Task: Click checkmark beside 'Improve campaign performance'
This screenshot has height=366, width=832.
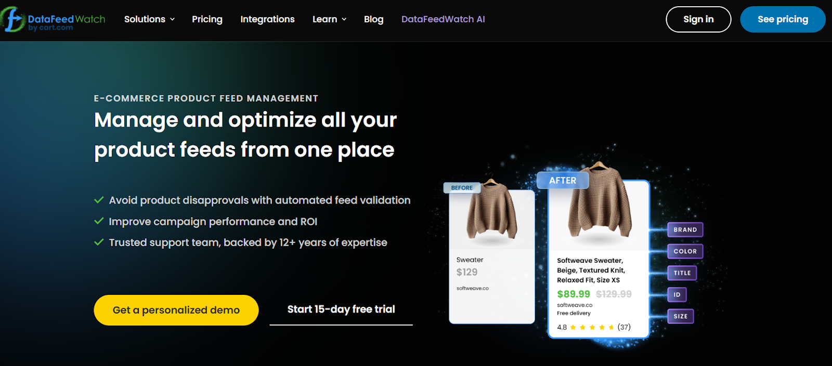Action: [x=99, y=221]
